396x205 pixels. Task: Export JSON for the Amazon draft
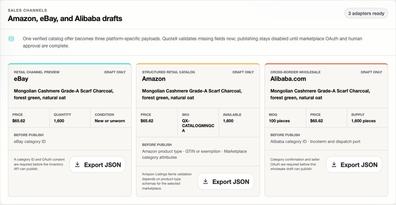[x=226, y=181]
